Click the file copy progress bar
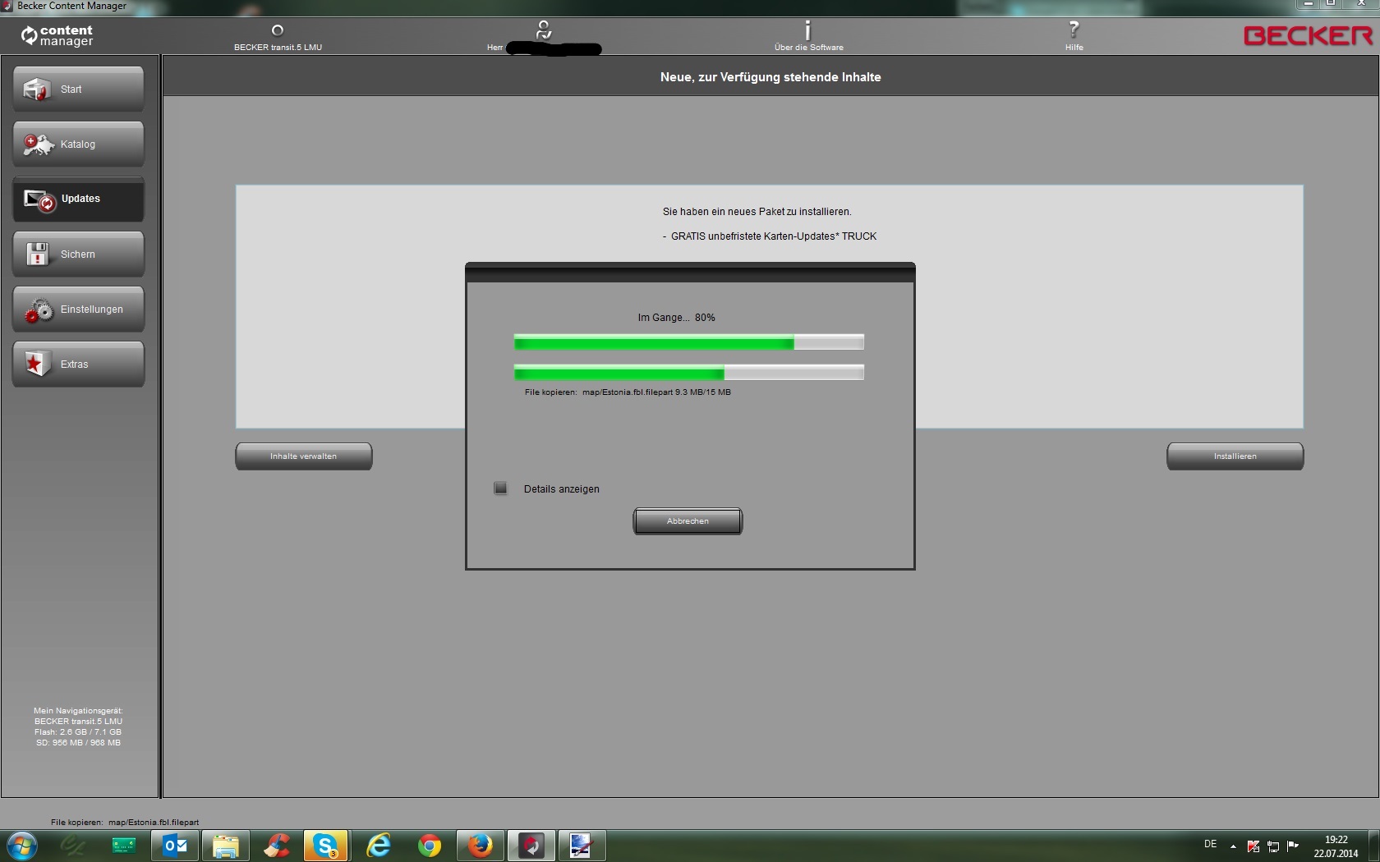This screenshot has height=862, width=1380. click(x=688, y=373)
